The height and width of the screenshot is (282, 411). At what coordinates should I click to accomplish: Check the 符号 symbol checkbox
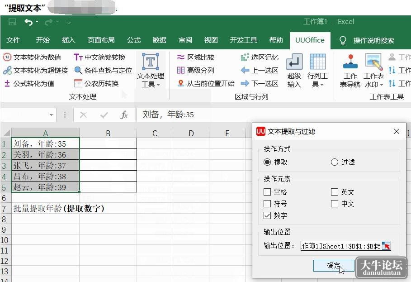[267, 204]
